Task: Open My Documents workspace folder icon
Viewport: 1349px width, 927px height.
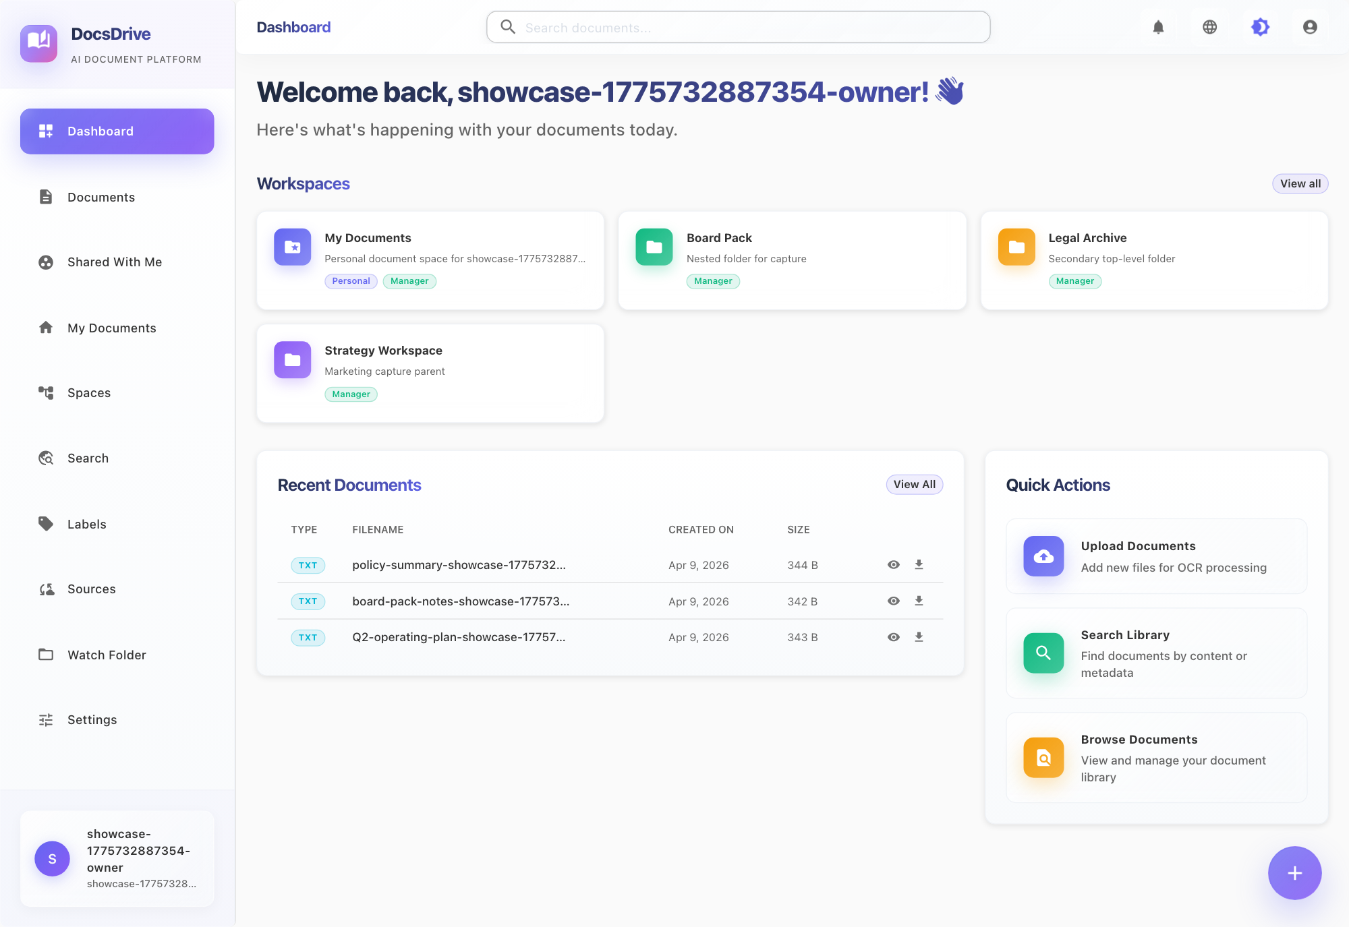Action: click(292, 247)
